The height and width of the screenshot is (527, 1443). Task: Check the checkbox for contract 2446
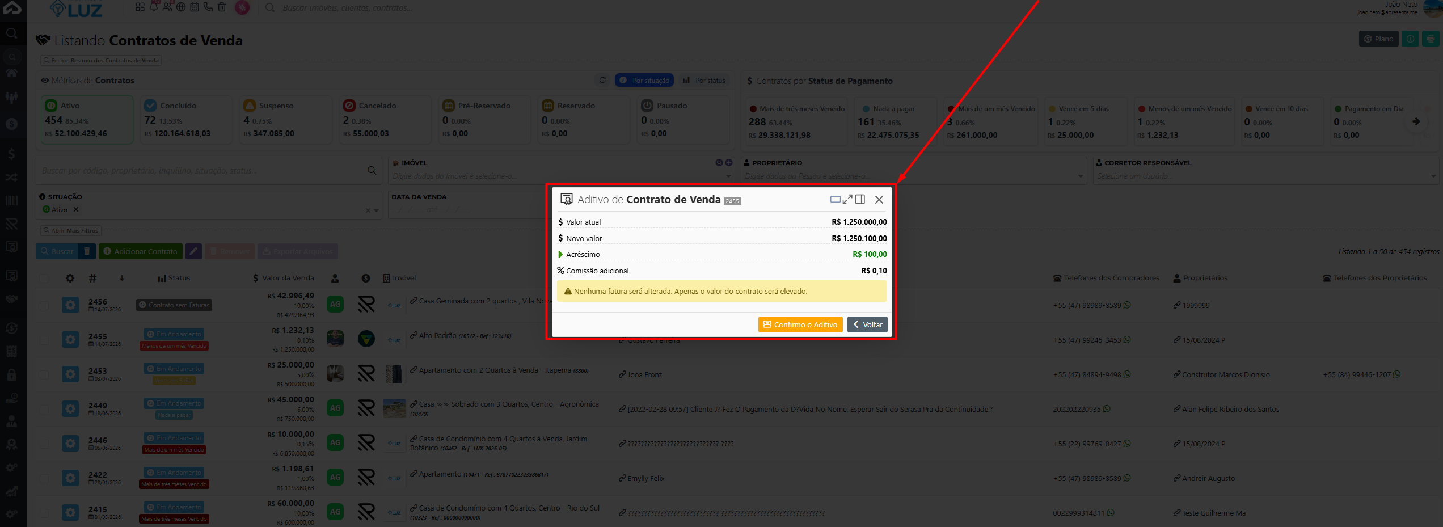pos(44,444)
